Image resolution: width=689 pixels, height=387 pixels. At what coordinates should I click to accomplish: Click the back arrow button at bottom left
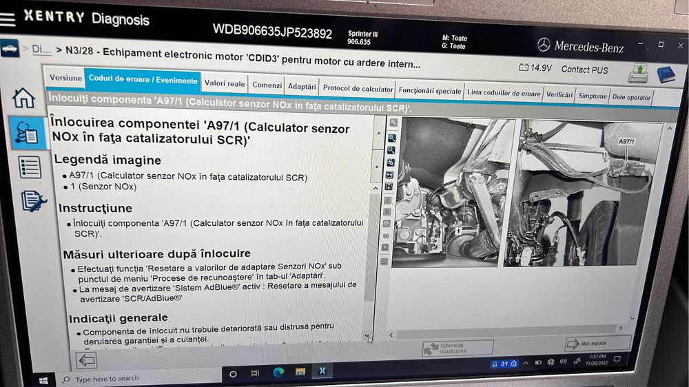(x=87, y=360)
